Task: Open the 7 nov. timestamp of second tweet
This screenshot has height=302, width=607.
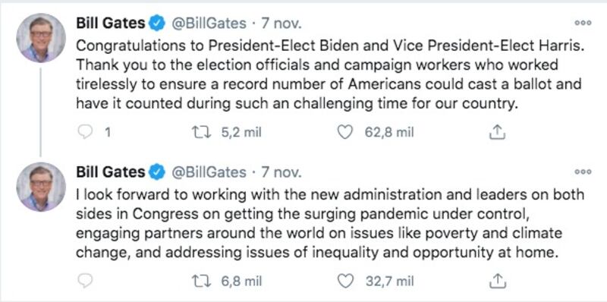Action: point(281,172)
